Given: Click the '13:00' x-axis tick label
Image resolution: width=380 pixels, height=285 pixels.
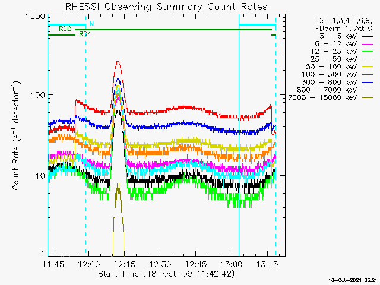Looking at the screenshot, I should point(232,264).
